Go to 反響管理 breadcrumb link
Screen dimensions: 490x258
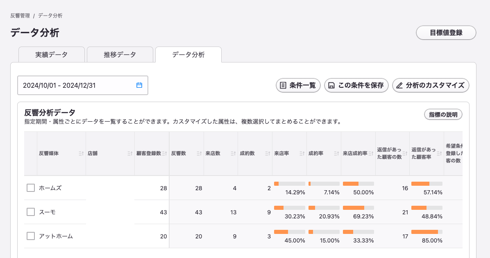(x=20, y=16)
